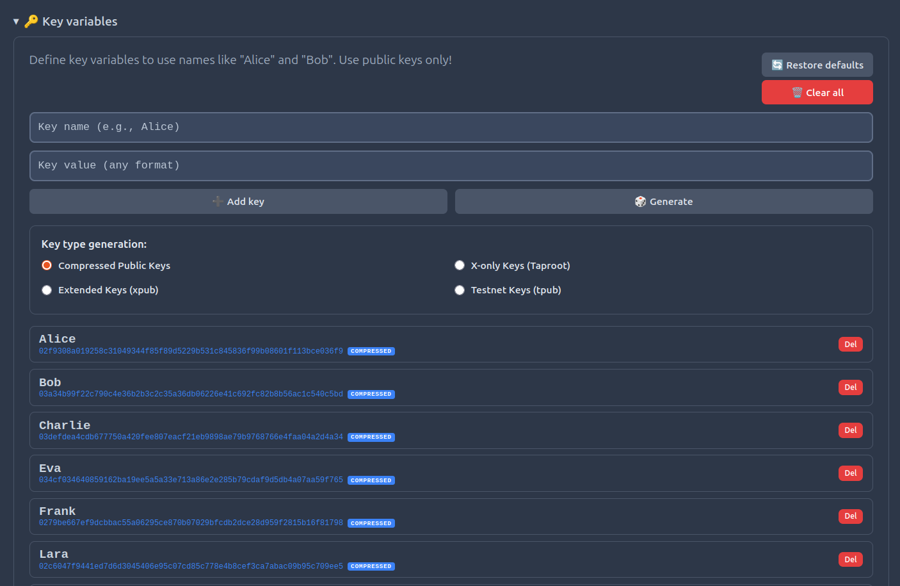Click the COMPRESSED badge on Bob's key
The height and width of the screenshot is (586, 900).
click(x=371, y=395)
